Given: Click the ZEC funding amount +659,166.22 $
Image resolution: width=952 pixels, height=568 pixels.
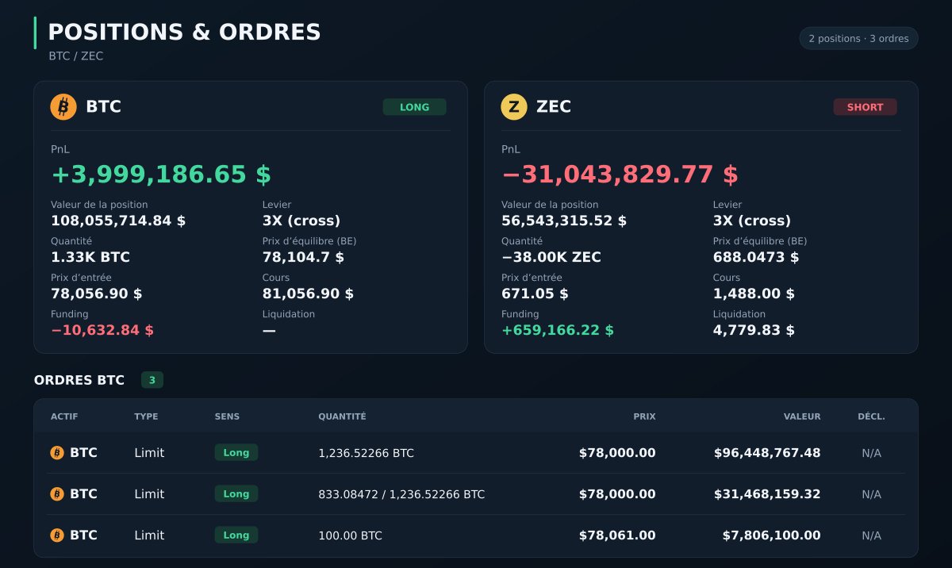Looking at the screenshot, I should (558, 330).
